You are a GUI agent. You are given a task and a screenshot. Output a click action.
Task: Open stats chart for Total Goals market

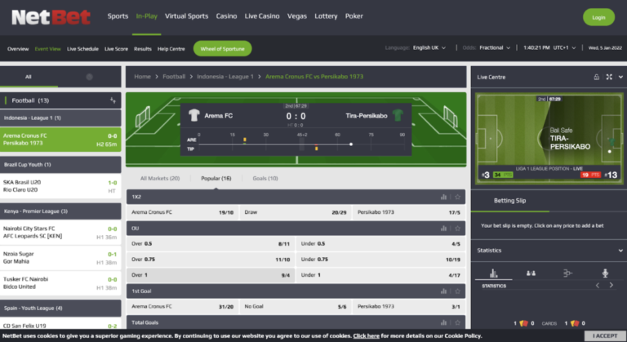coord(443,322)
